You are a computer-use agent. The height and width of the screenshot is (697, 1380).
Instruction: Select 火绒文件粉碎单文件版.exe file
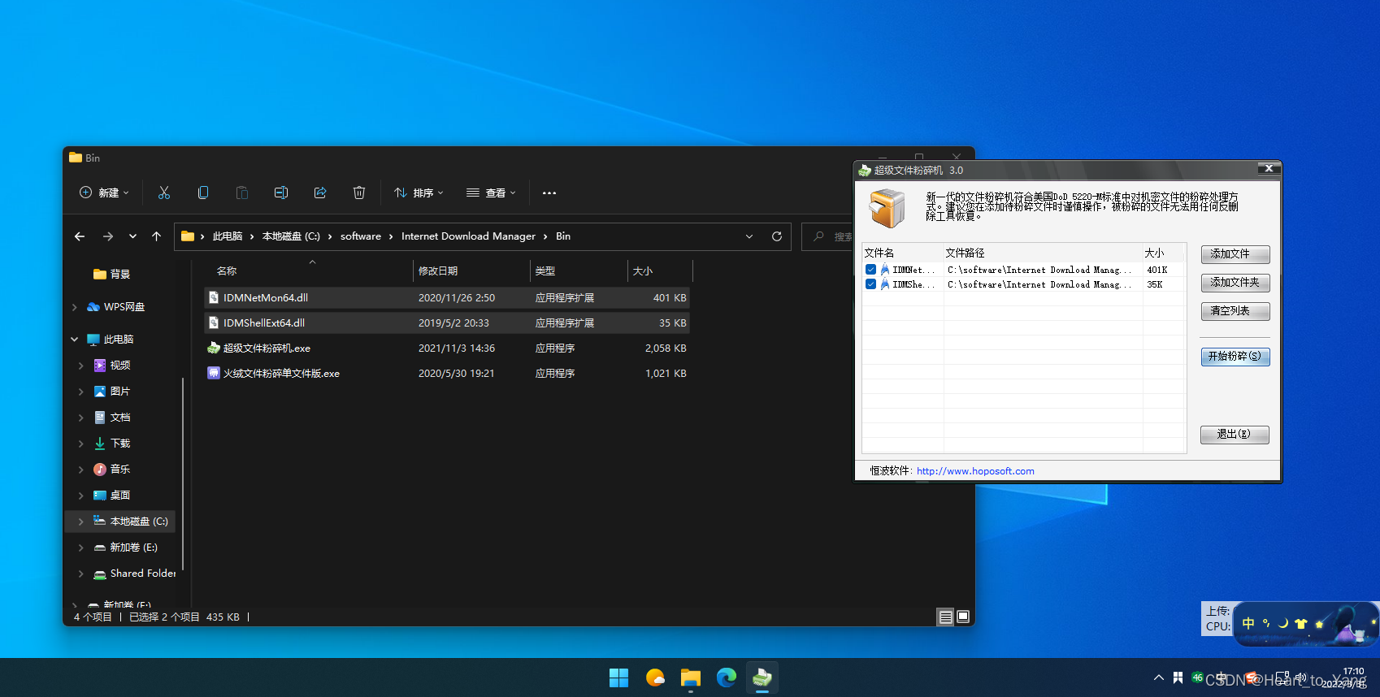coord(447,374)
